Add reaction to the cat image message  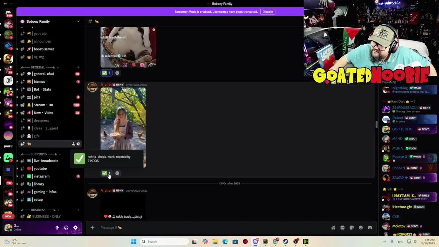pos(117,73)
